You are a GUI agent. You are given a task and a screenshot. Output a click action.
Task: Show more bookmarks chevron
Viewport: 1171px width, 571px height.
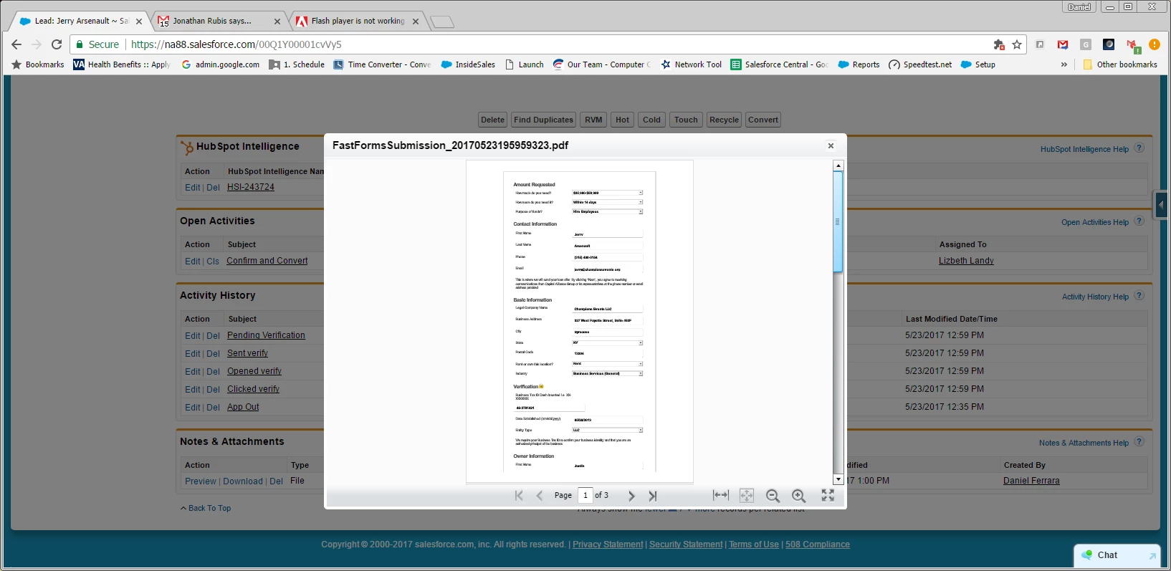coord(1064,64)
